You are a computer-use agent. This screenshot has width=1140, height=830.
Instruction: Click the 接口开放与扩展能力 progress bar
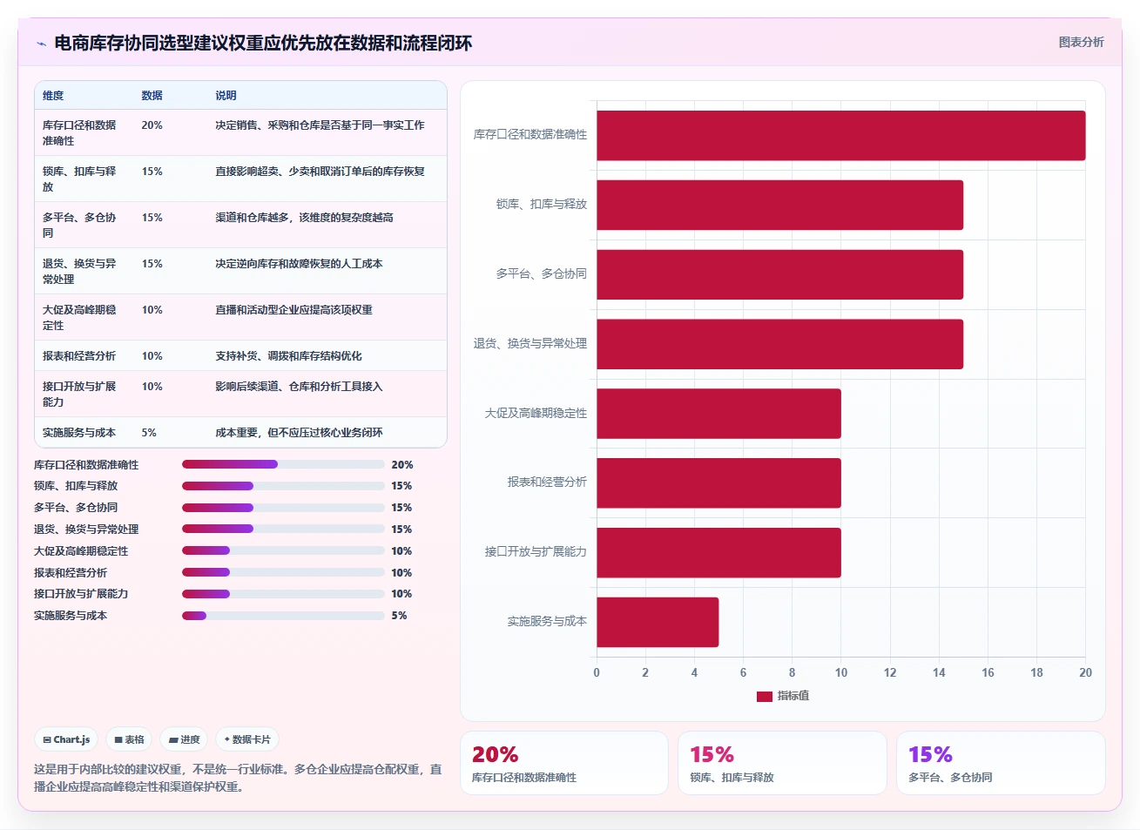[283, 594]
